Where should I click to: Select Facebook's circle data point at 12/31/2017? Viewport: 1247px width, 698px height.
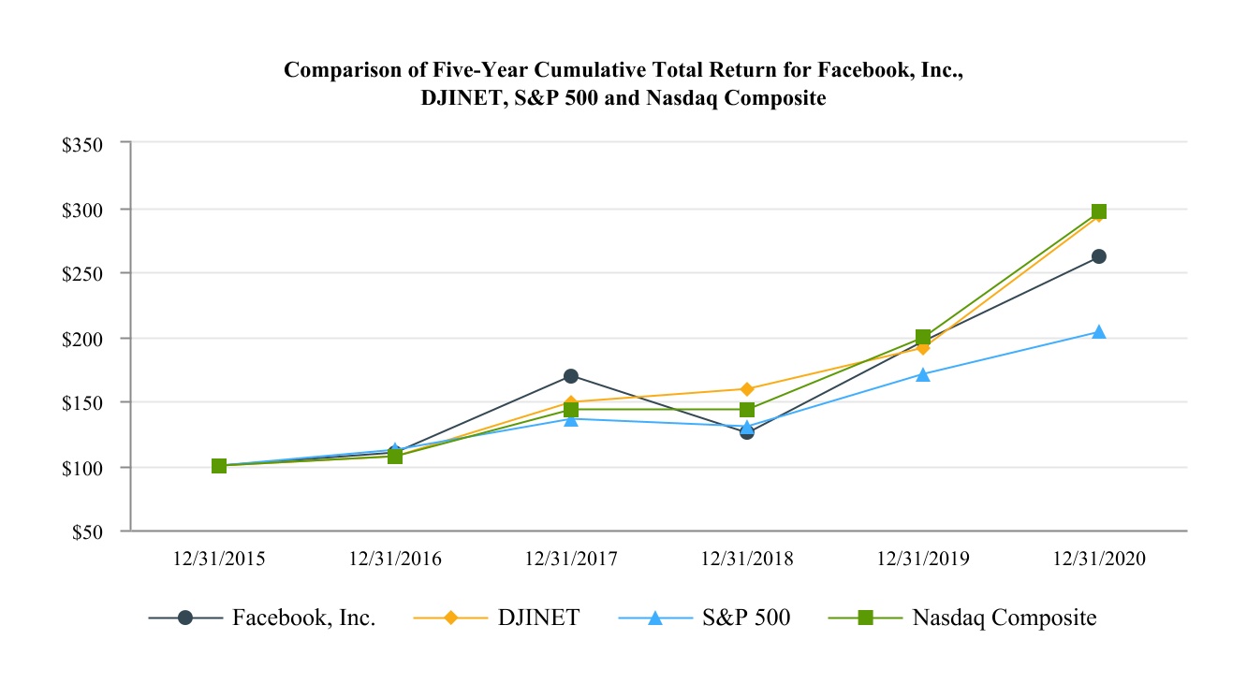571,376
